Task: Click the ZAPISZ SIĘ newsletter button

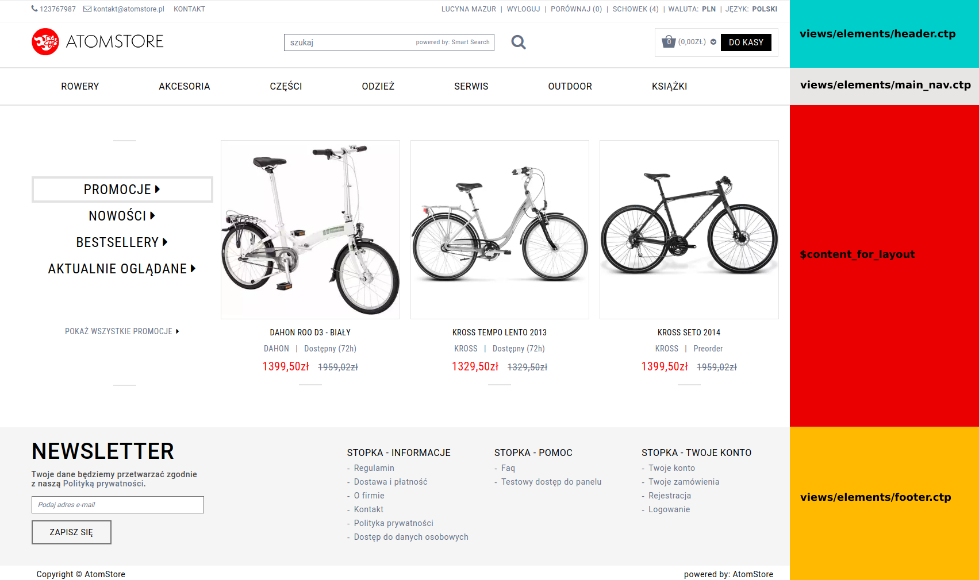Action: click(x=71, y=532)
